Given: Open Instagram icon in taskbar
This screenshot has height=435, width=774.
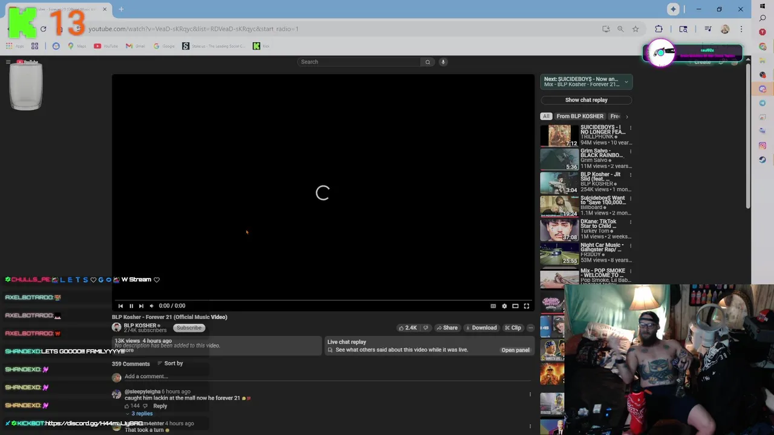Looking at the screenshot, I should click(763, 146).
